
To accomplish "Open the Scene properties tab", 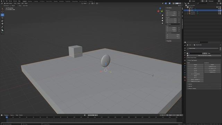I will pos(185,56).
